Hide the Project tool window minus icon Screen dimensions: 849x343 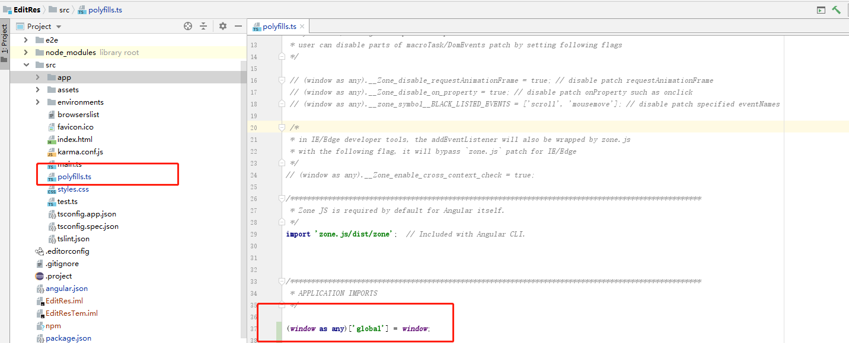pyautogui.click(x=238, y=26)
